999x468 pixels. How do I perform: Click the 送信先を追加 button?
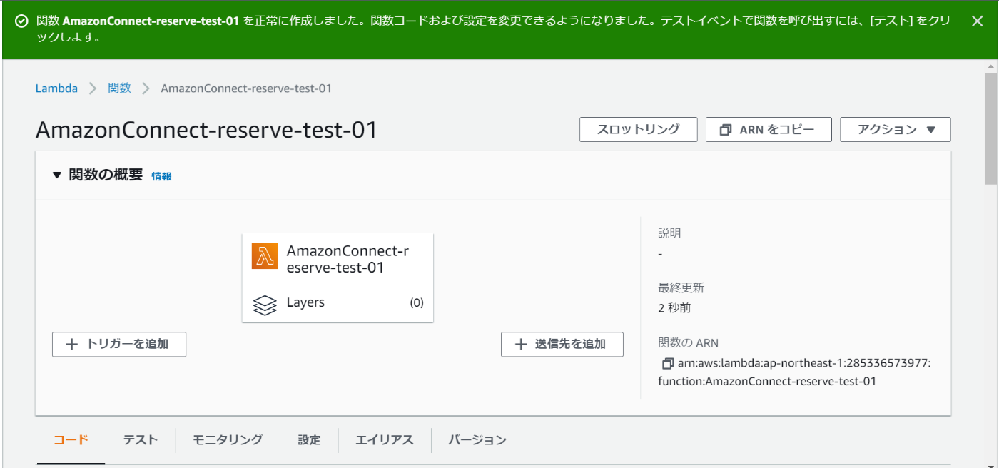(x=562, y=344)
